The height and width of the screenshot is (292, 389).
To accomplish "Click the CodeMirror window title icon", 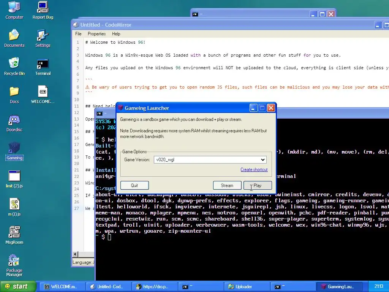I will [76, 25].
